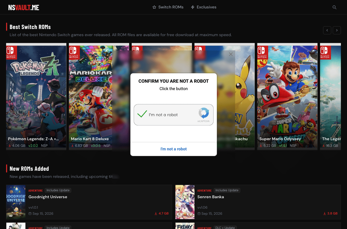Viewport: 347px width, 229px height.
Task: Close the robot confirmation popup
Action: (x=231, y=54)
